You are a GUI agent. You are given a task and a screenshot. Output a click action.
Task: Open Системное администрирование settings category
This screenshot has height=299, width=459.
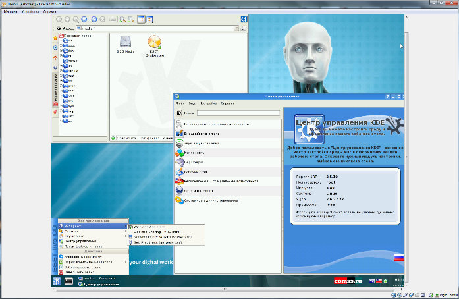pyautogui.click(x=228, y=200)
